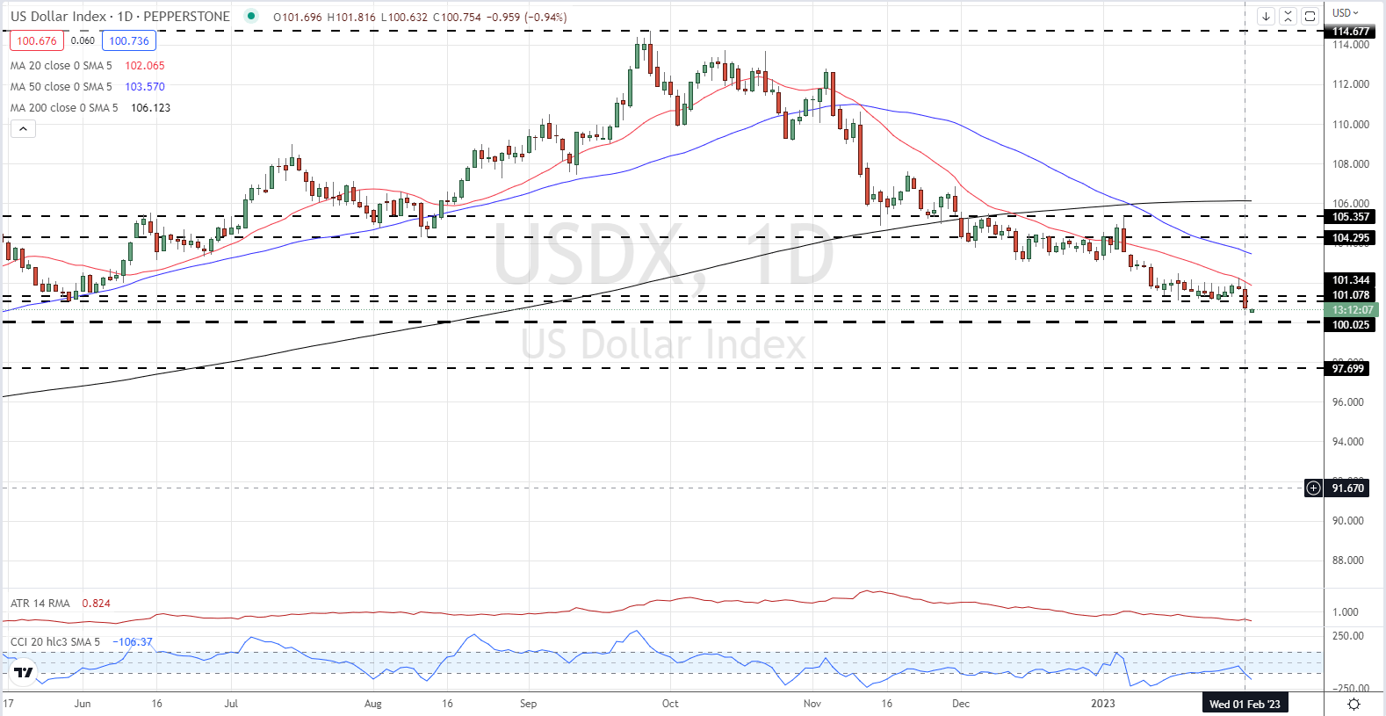The height and width of the screenshot is (716, 1386).
Task: Click the Jun label on the time axis
Action: click(x=83, y=704)
